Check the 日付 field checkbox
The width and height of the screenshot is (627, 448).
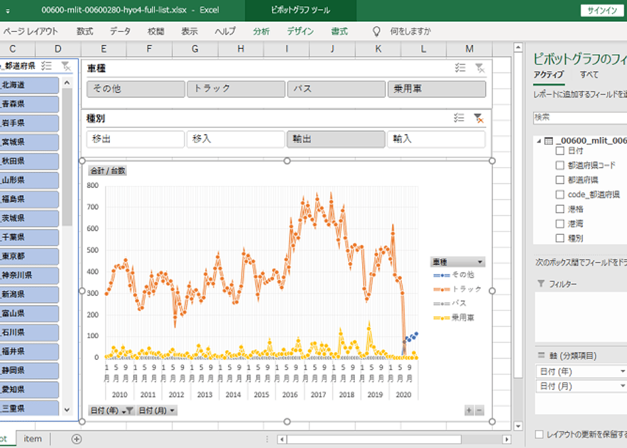pyautogui.click(x=560, y=151)
